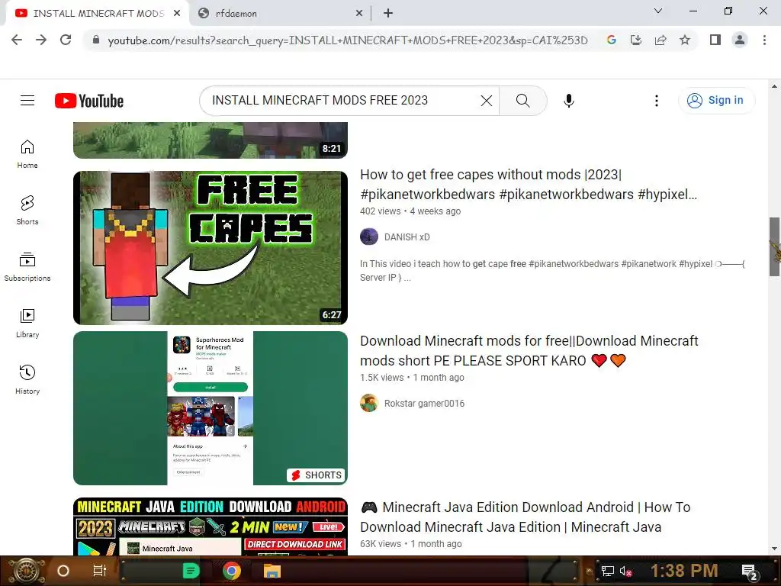
Task: Open Cortana circle on taskbar
Action: click(63, 571)
